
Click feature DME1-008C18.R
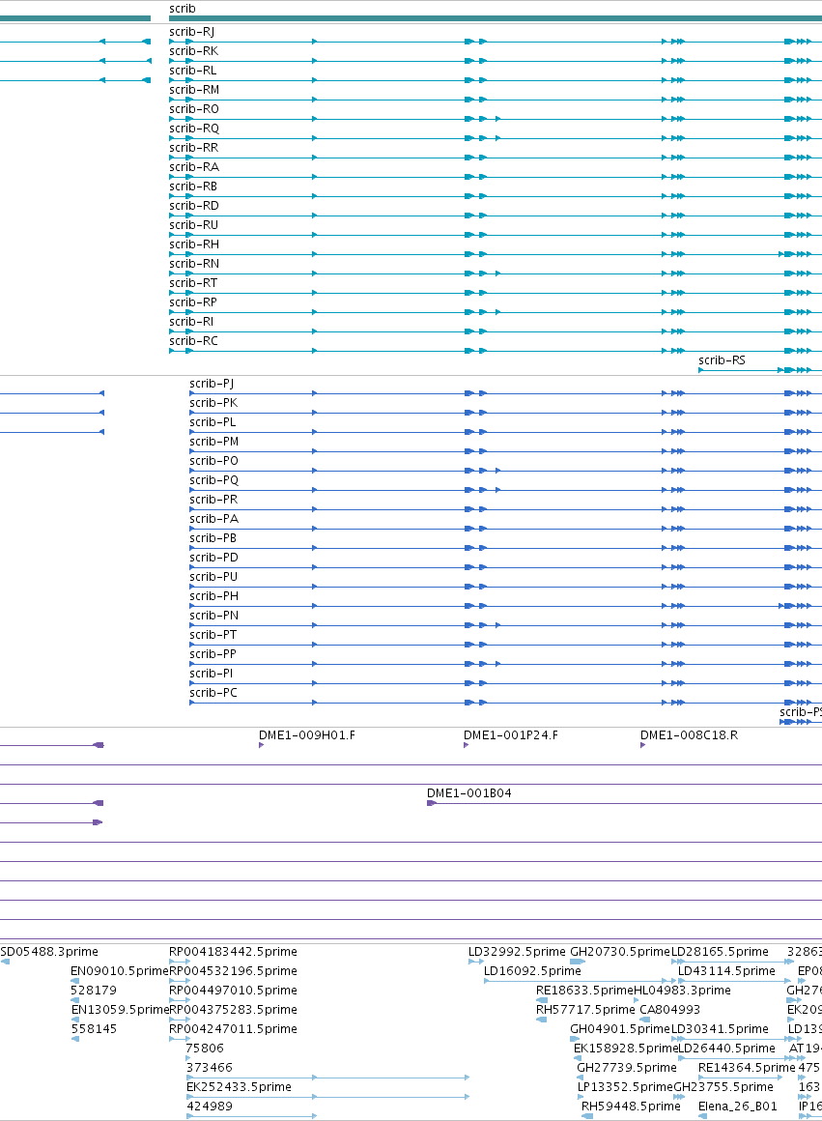(689, 735)
